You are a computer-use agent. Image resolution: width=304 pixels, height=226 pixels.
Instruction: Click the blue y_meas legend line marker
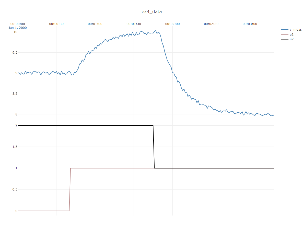click(x=284, y=30)
